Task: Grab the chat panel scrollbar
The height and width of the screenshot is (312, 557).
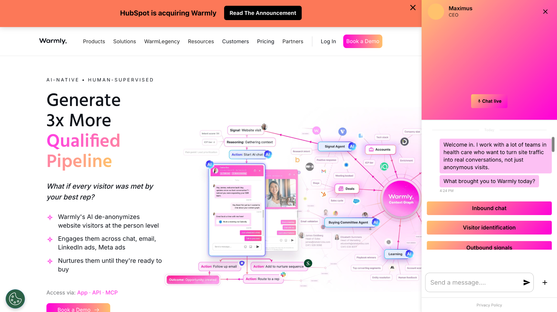Action: [553, 144]
